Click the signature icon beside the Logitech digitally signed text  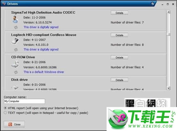[x=16, y=50]
